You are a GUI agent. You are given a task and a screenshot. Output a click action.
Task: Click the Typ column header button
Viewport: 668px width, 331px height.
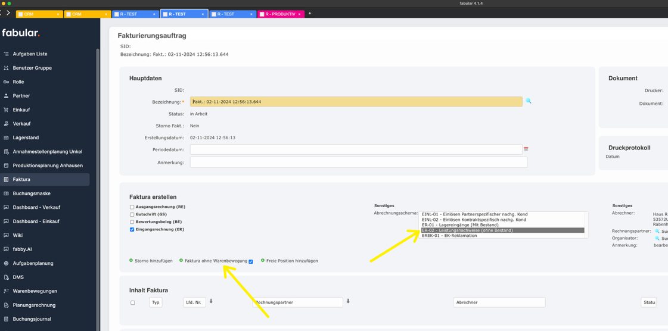[156, 302]
